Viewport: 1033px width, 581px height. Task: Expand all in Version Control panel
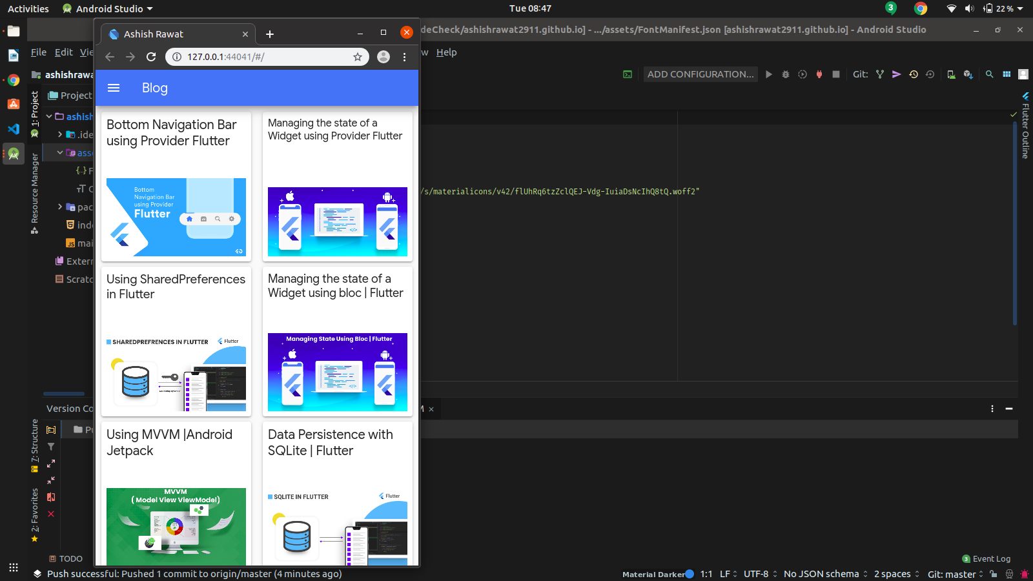click(x=51, y=464)
